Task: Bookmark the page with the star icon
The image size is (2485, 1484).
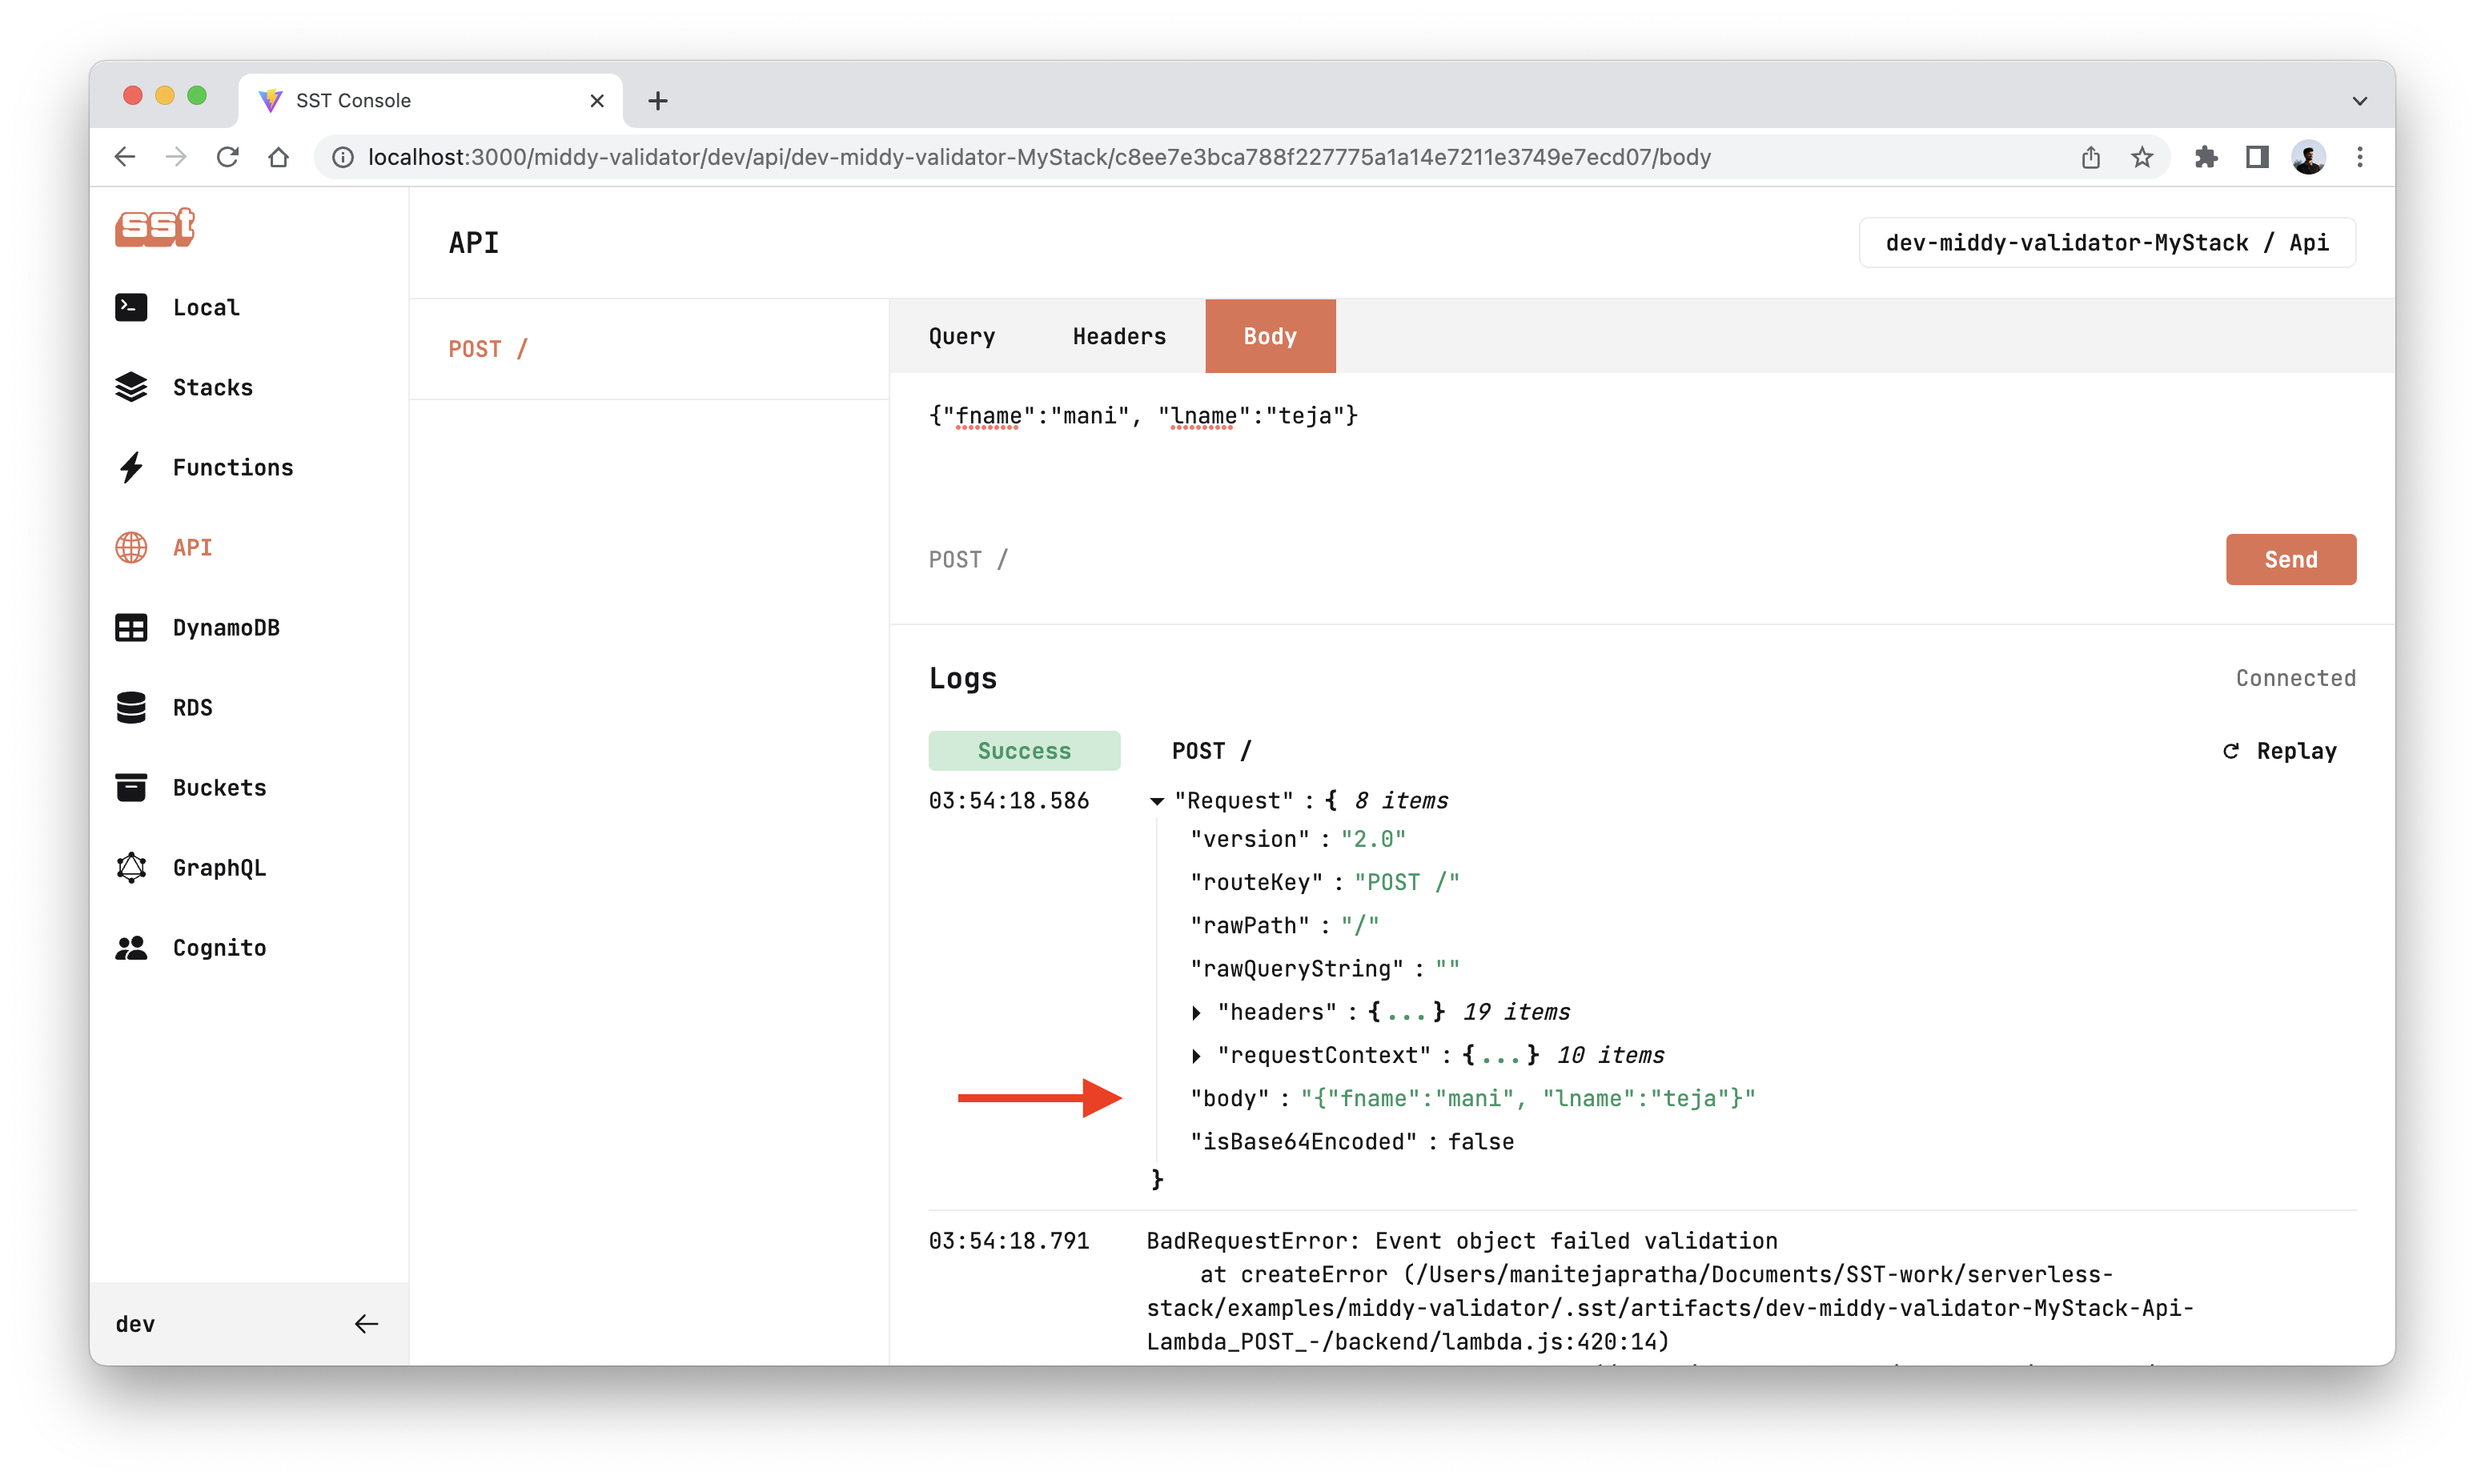Action: 2141,157
